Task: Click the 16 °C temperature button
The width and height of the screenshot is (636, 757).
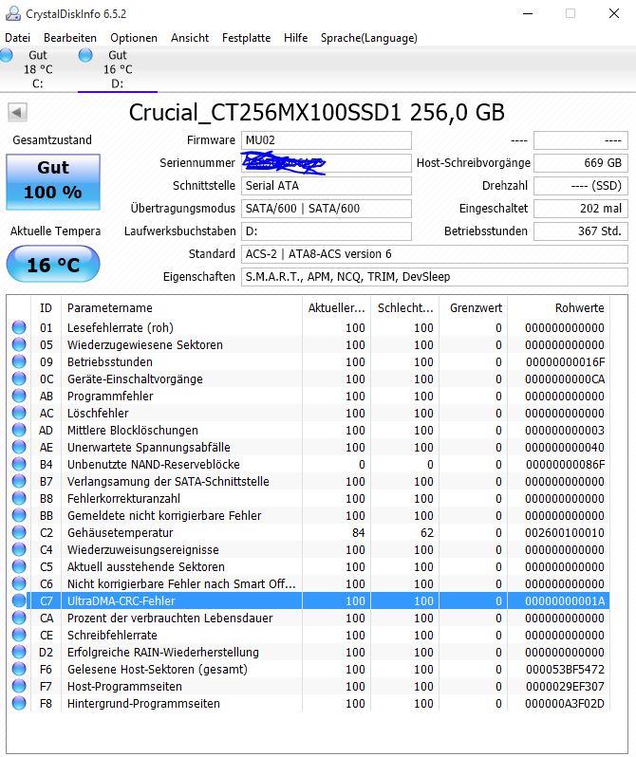Action: 53,264
